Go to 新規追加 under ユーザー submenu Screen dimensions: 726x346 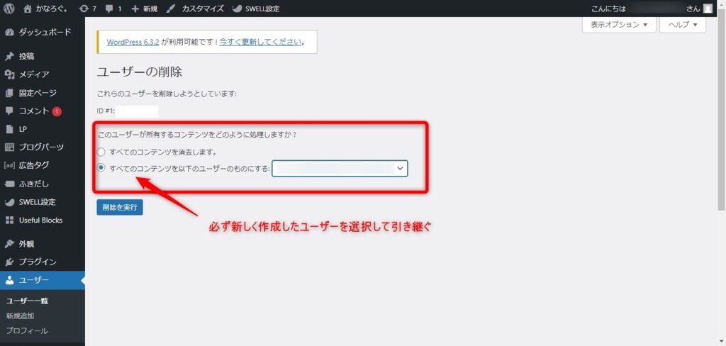coord(20,316)
